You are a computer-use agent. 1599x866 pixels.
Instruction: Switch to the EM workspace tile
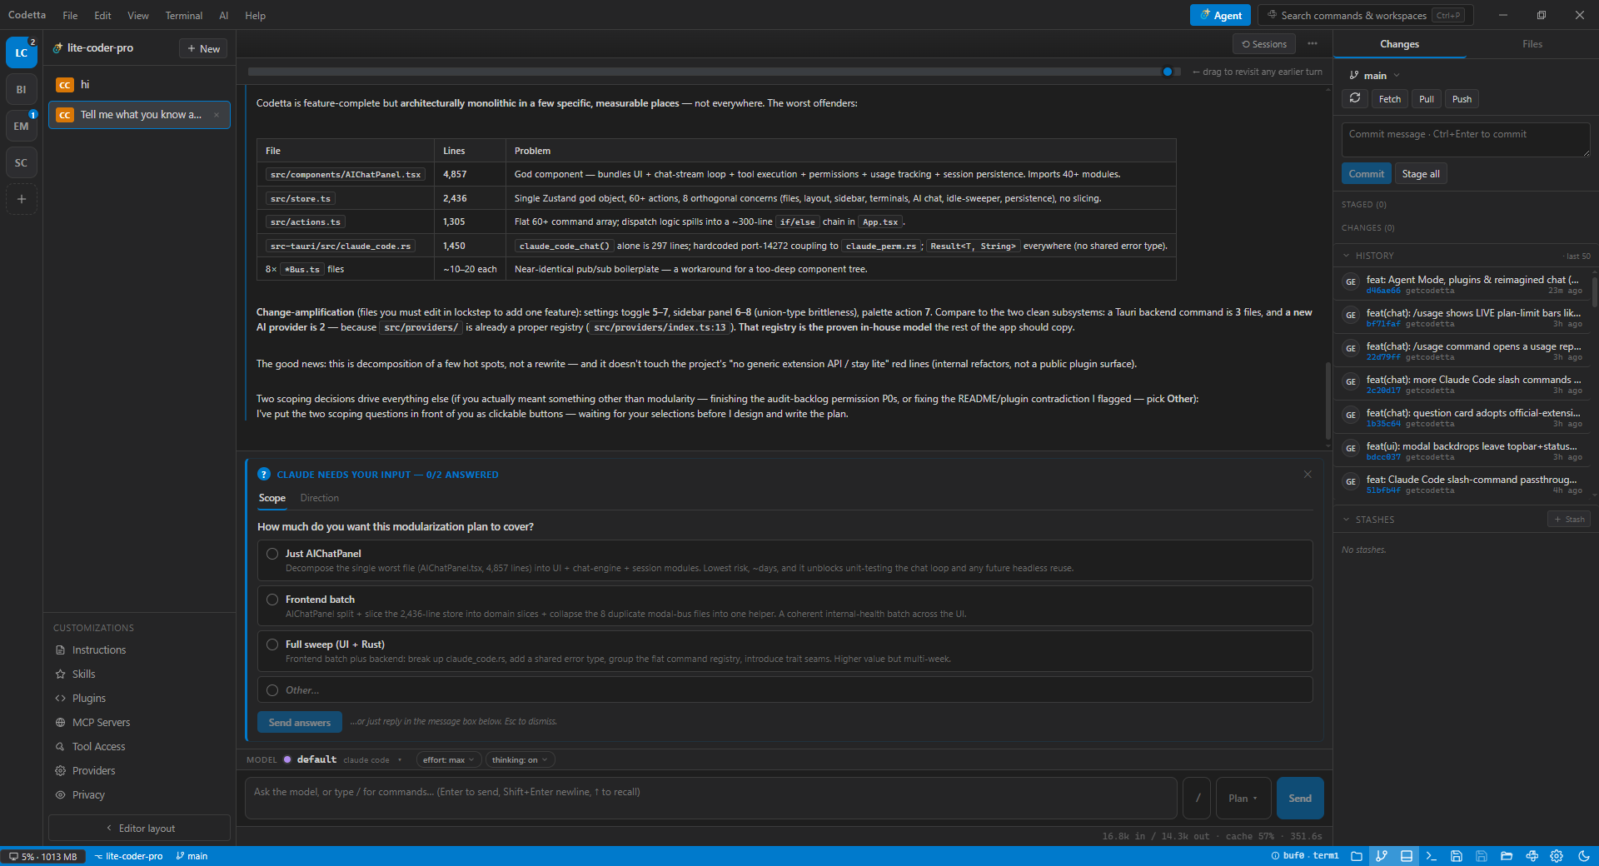coord(22,126)
